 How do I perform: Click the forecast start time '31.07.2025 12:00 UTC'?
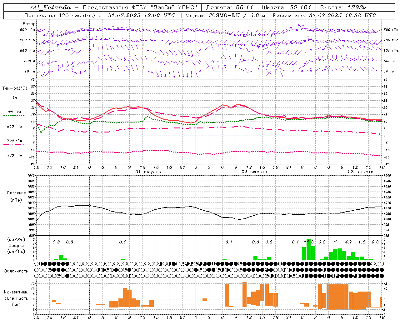click(x=142, y=15)
